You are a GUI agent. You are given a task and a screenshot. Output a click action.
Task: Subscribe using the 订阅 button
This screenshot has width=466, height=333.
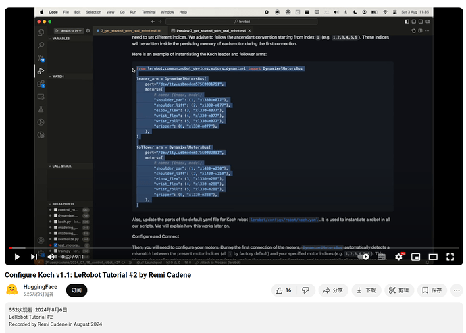point(76,290)
